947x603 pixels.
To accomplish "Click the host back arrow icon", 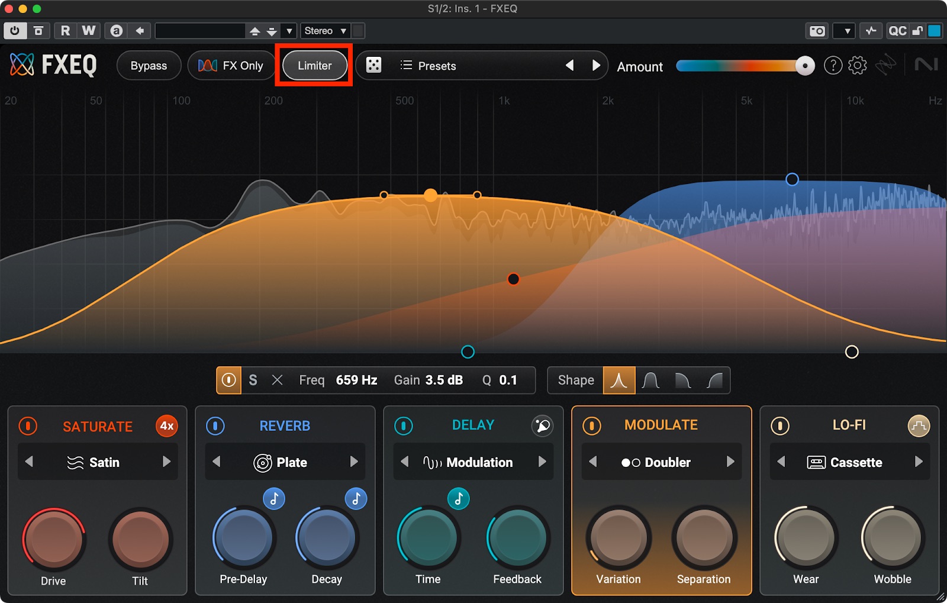I will tap(140, 31).
